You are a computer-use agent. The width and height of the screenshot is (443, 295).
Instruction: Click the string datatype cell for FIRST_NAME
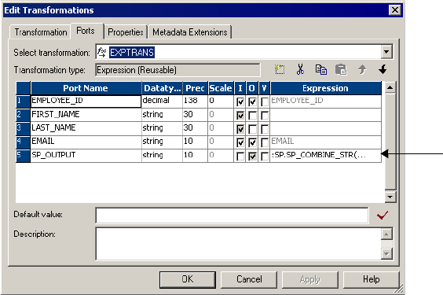pos(162,115)
